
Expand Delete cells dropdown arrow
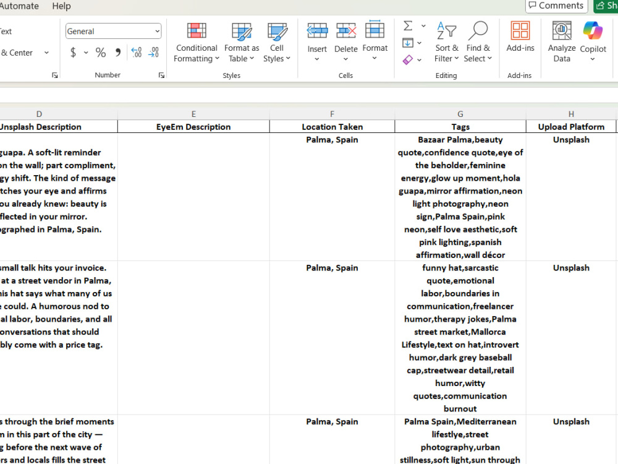345,59
